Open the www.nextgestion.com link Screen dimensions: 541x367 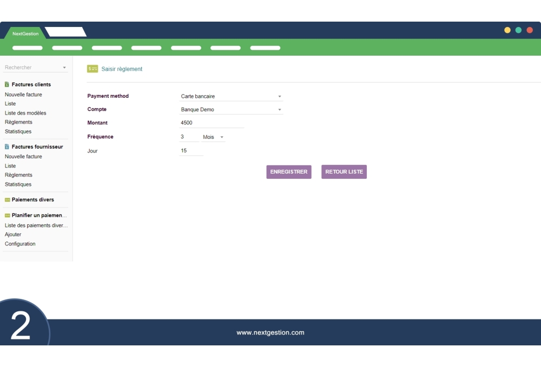[270, 332]
